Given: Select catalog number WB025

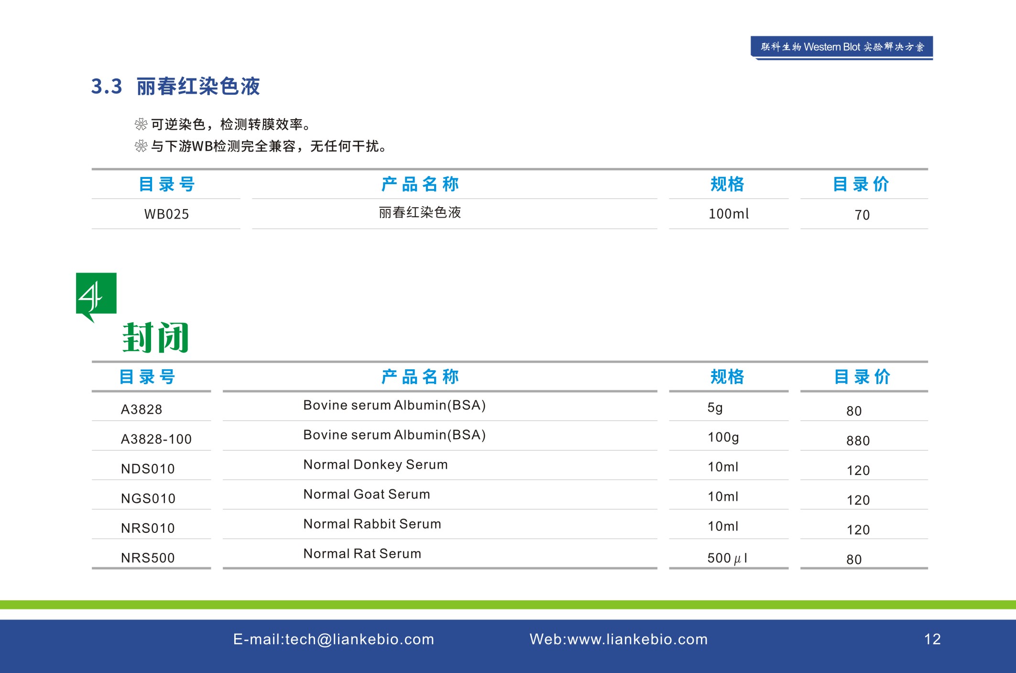Looking at the screenshot, I should tap(166, 214).
